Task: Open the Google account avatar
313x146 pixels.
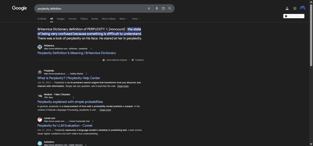Action: point(303,9)
